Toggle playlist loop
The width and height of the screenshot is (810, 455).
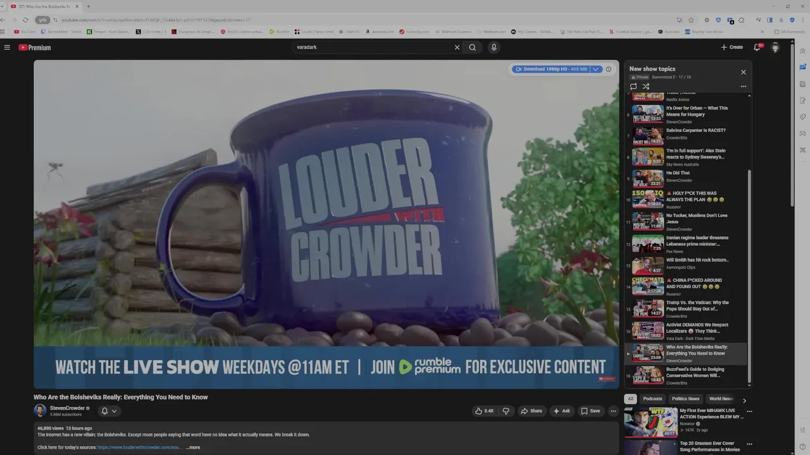pyautogui.click(x=633, y=87)
